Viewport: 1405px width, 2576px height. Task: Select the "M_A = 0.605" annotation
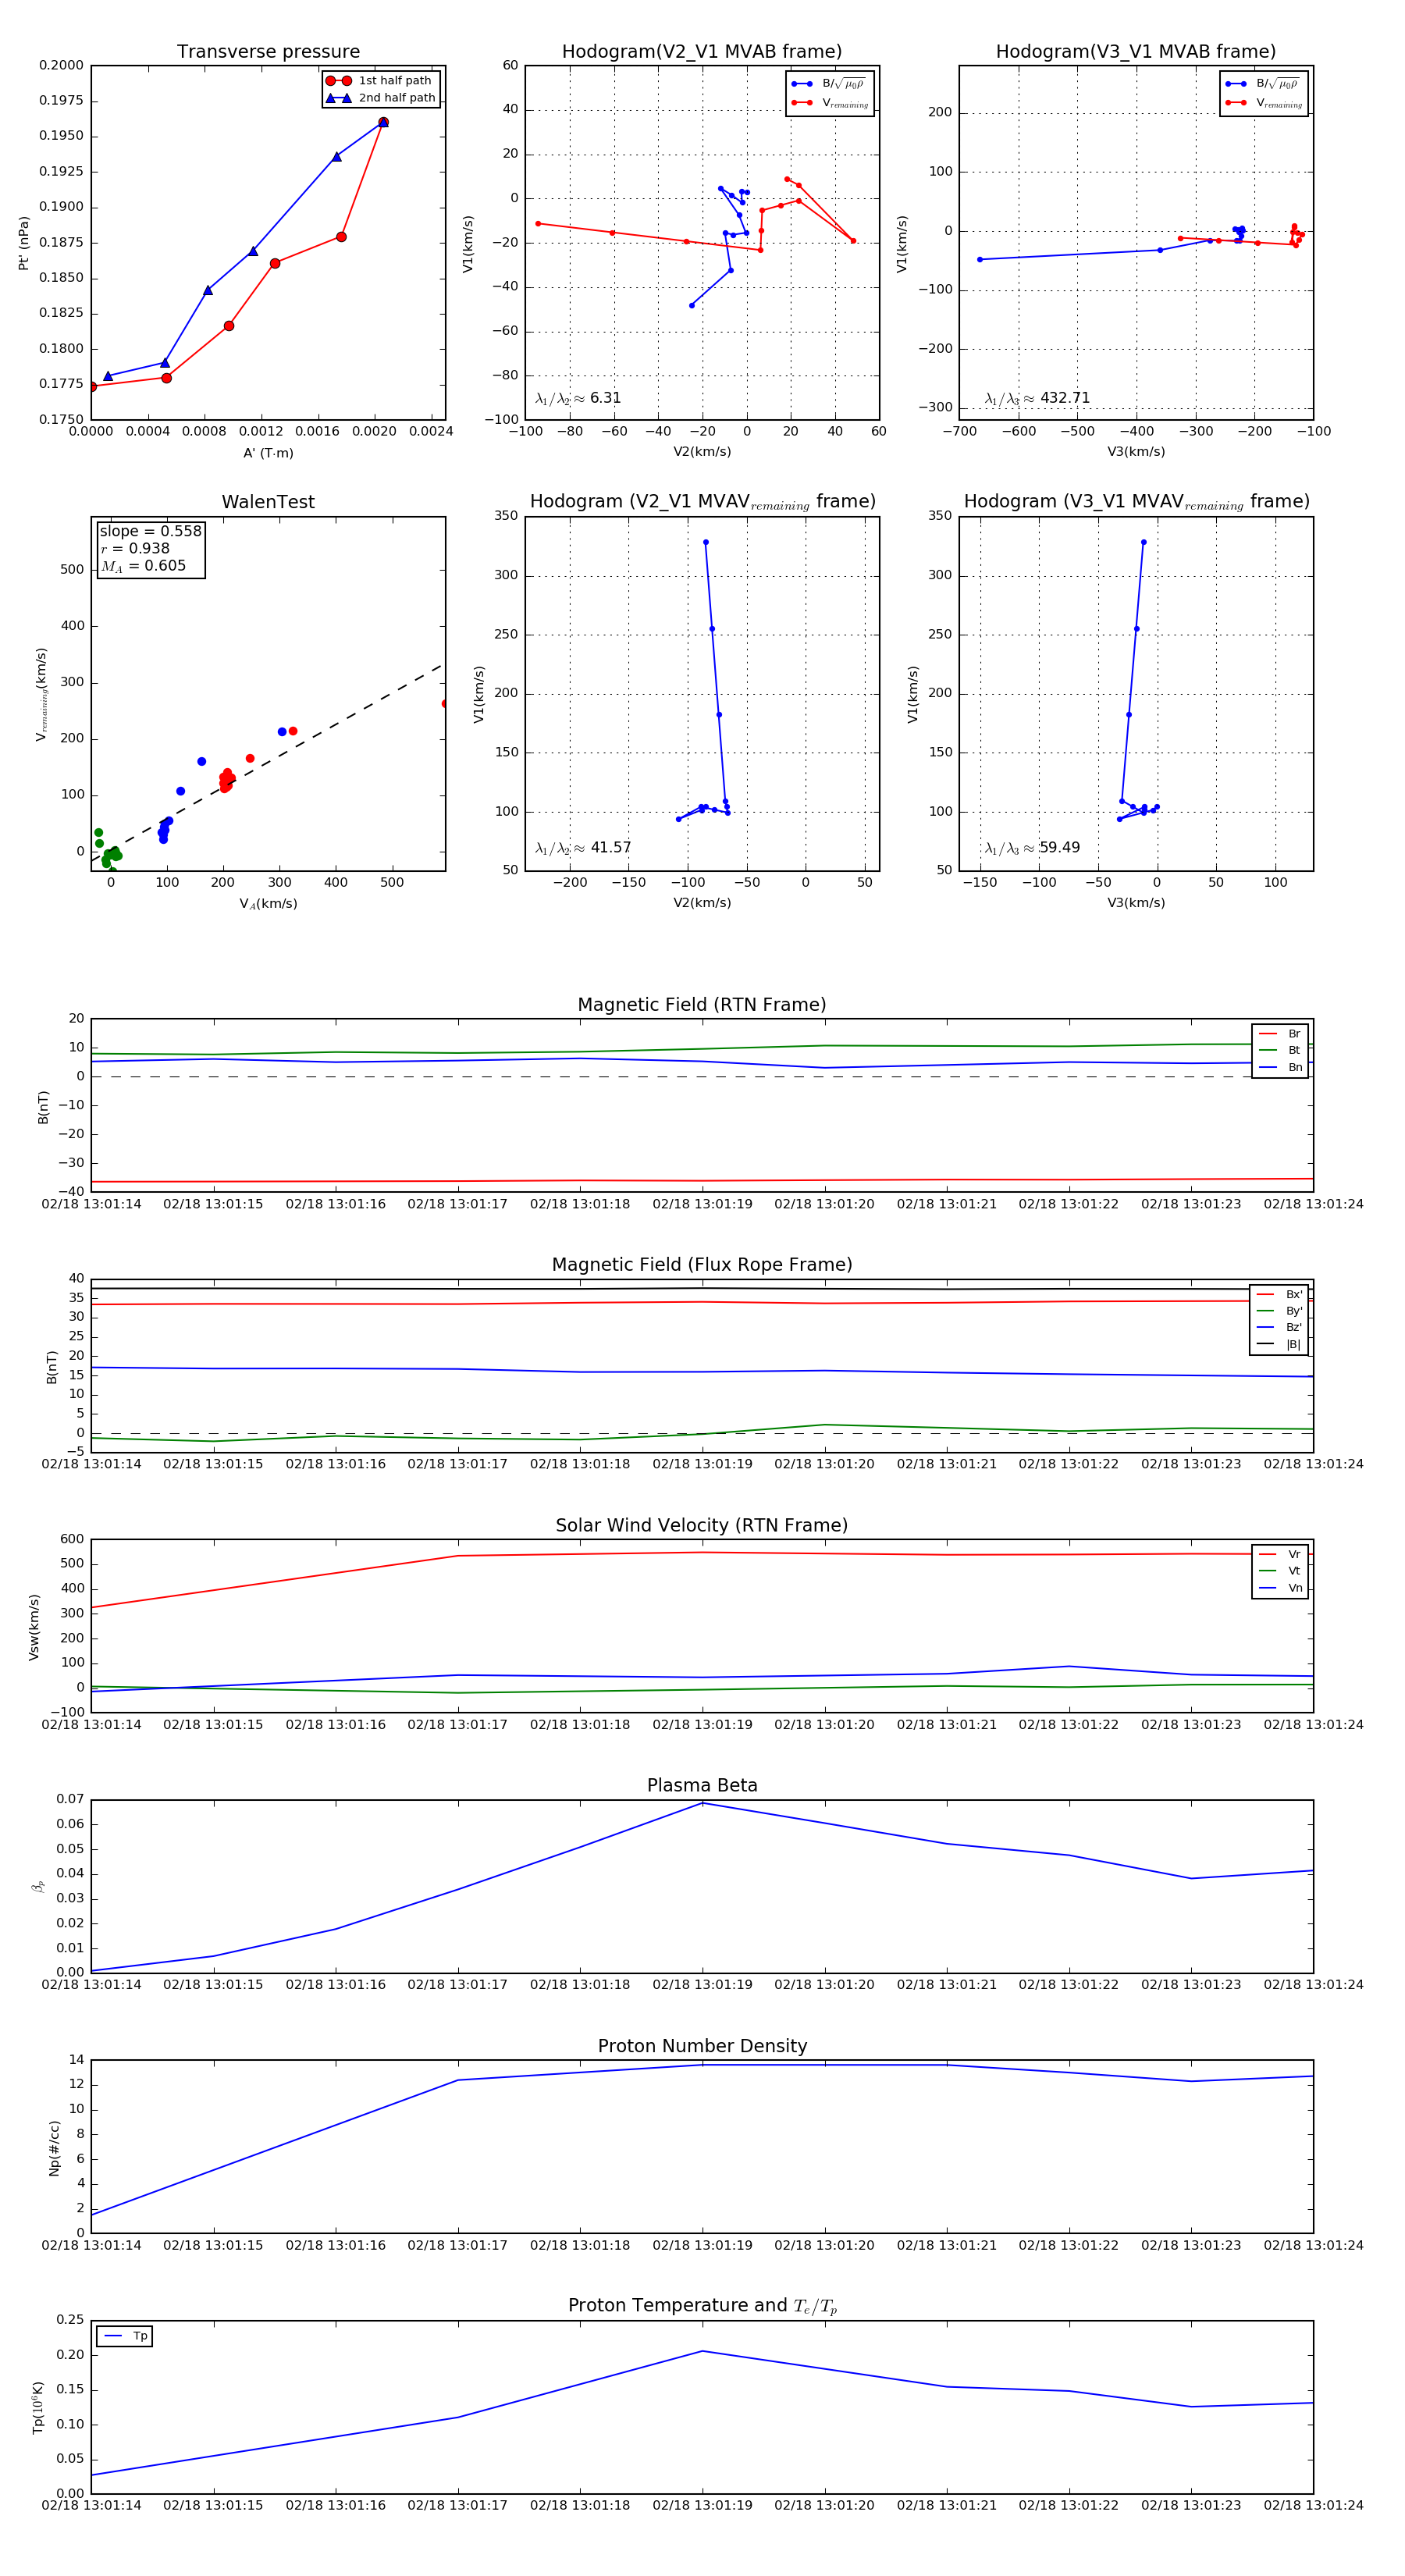coord(143,566)
